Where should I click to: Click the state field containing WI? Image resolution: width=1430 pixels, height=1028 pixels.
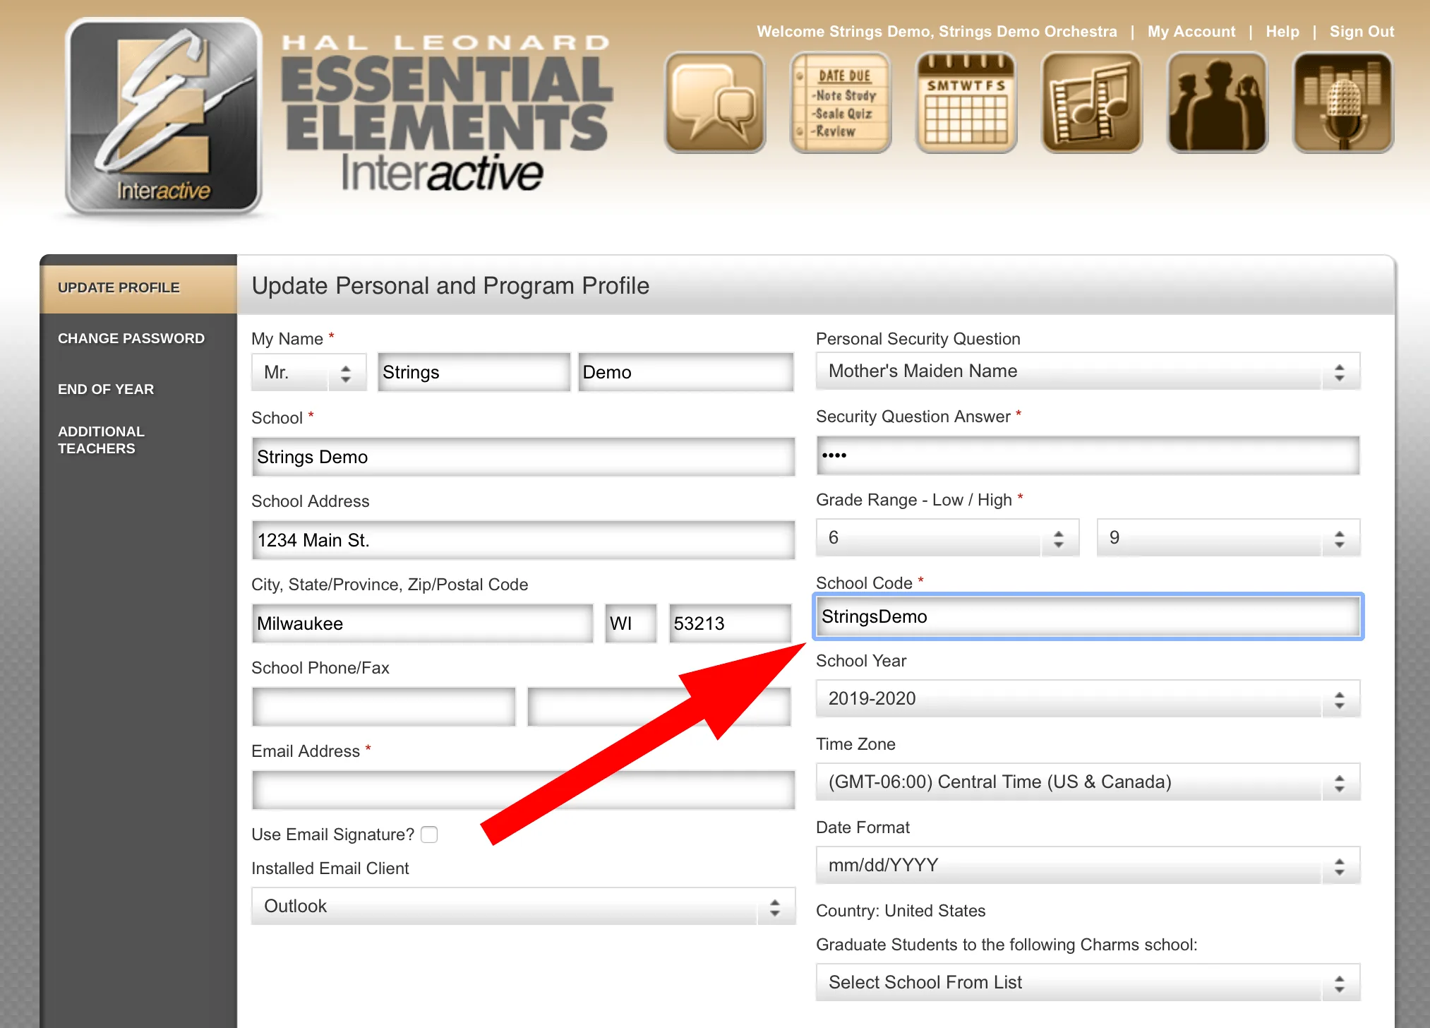[x=631, y=623]
